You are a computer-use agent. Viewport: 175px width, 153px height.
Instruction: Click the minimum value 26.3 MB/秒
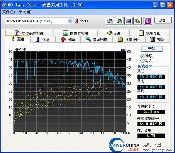(x=151, y=76)
